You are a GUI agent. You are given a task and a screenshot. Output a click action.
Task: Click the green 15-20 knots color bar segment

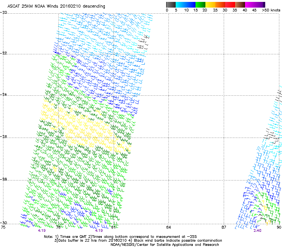pos(200,5)
